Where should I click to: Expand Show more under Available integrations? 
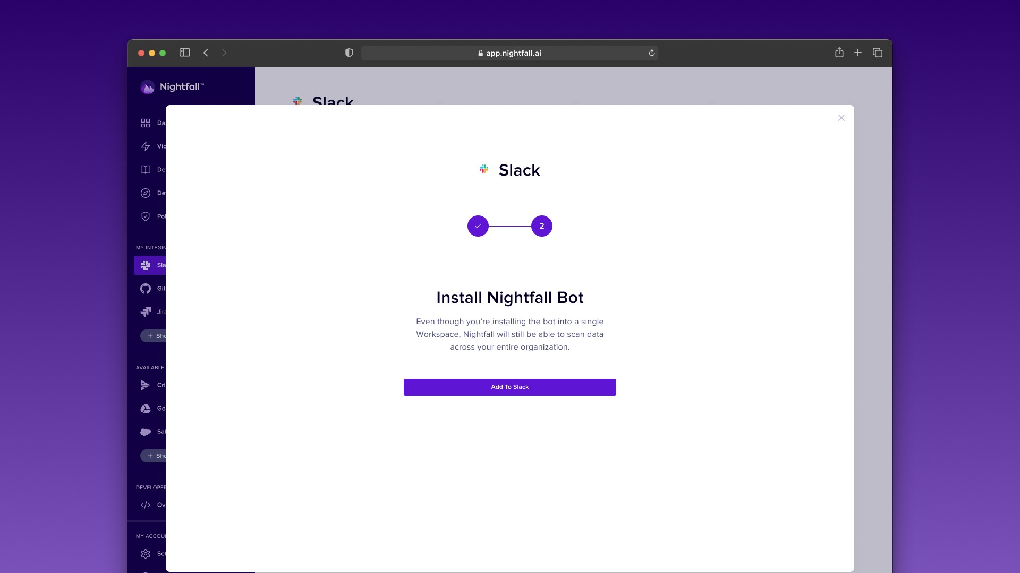pos(153,456)
